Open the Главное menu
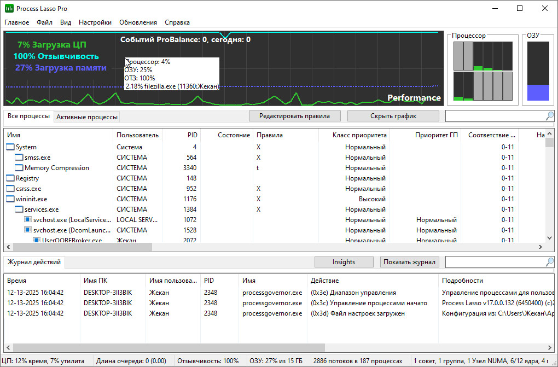558x367 pixels. click(17, 22)
